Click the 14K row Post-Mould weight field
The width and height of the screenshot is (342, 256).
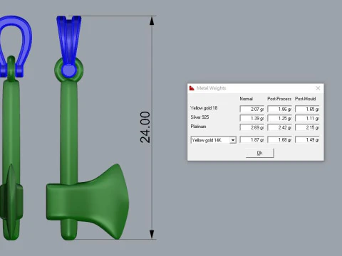tap(307, 140)
